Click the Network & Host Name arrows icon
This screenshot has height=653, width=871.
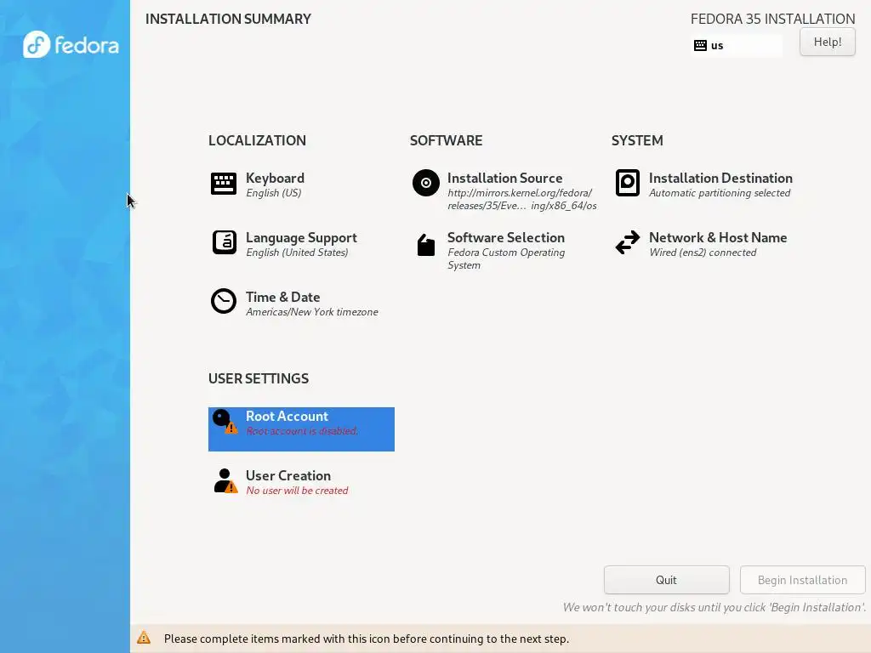pos(628,242)
